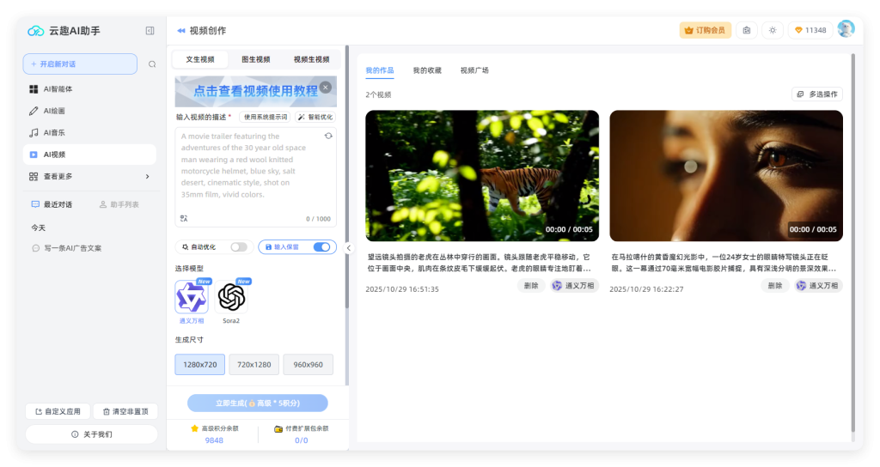The width and height of the screenshot is (880, 467).
Task: Play the eye close-up video thumbnail
Action: [x=725, y=176]
